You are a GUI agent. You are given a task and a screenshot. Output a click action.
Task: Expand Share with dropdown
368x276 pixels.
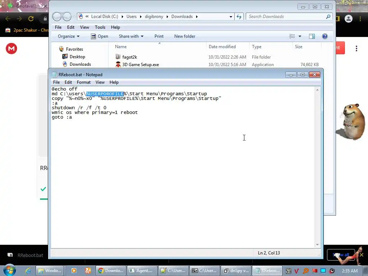131,36
